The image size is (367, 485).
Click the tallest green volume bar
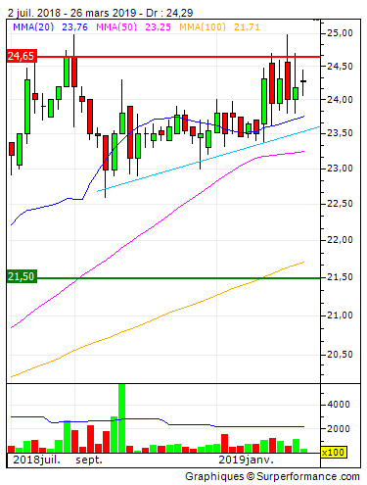121,418
